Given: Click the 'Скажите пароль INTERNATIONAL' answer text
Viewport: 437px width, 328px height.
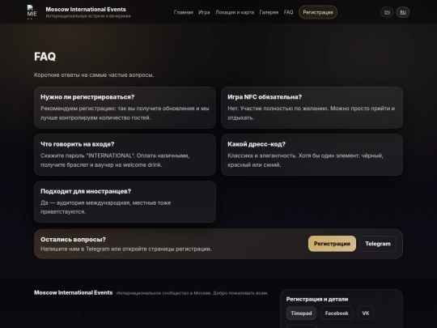Looking at the screenshot, I should coord(115,160).
